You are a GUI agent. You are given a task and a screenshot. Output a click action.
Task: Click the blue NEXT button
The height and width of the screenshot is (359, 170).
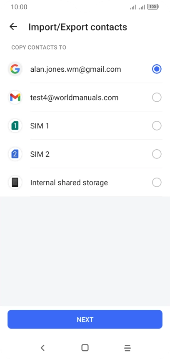85,319
